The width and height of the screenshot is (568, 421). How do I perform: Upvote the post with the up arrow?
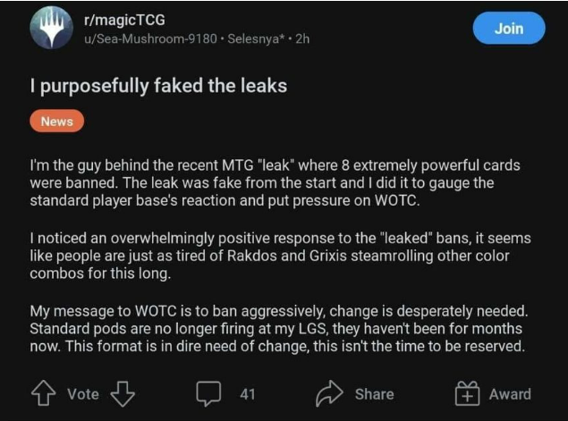pyautogui.click(x=44, y=393)
